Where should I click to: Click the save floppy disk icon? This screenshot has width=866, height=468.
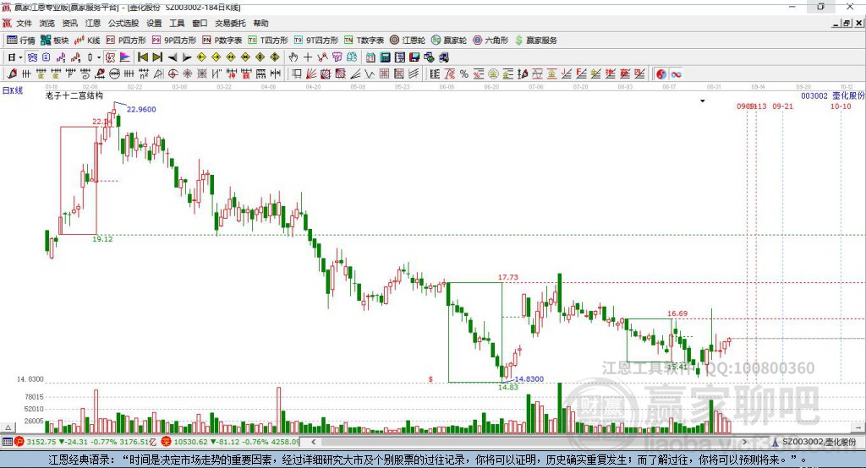(414, 57)
